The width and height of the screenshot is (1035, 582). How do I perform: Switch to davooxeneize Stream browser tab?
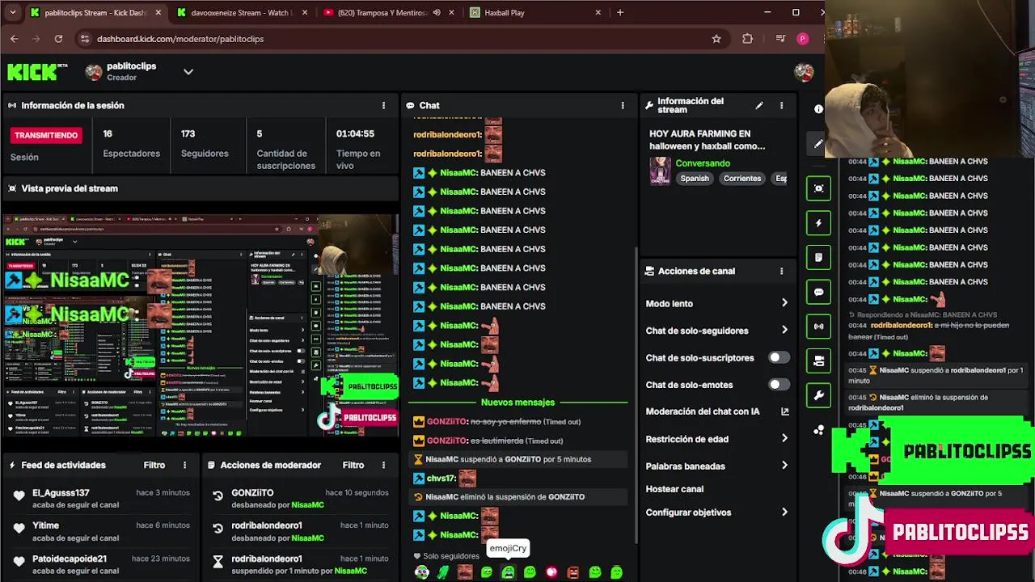[x=241, y=13]
